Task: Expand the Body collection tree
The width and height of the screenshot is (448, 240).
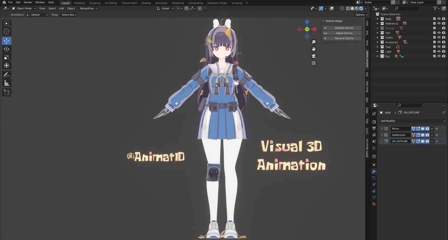Action: point(377,19)
